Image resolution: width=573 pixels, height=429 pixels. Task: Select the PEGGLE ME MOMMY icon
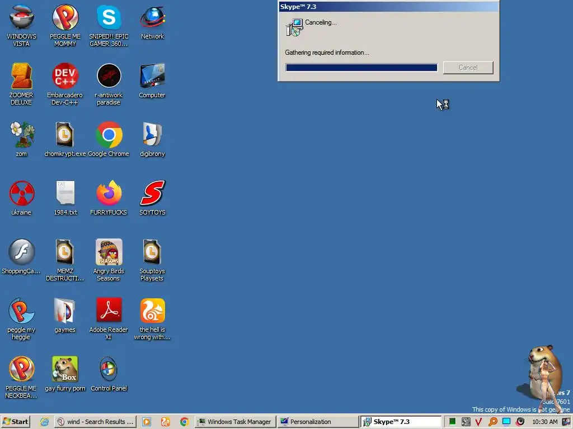65,26
